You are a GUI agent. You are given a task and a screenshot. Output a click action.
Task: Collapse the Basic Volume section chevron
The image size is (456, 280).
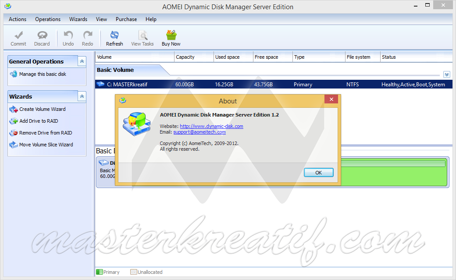point(447,74)
